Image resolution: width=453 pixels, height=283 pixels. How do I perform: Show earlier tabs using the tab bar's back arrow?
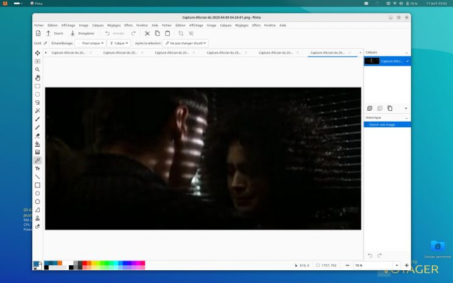[46, 53]
